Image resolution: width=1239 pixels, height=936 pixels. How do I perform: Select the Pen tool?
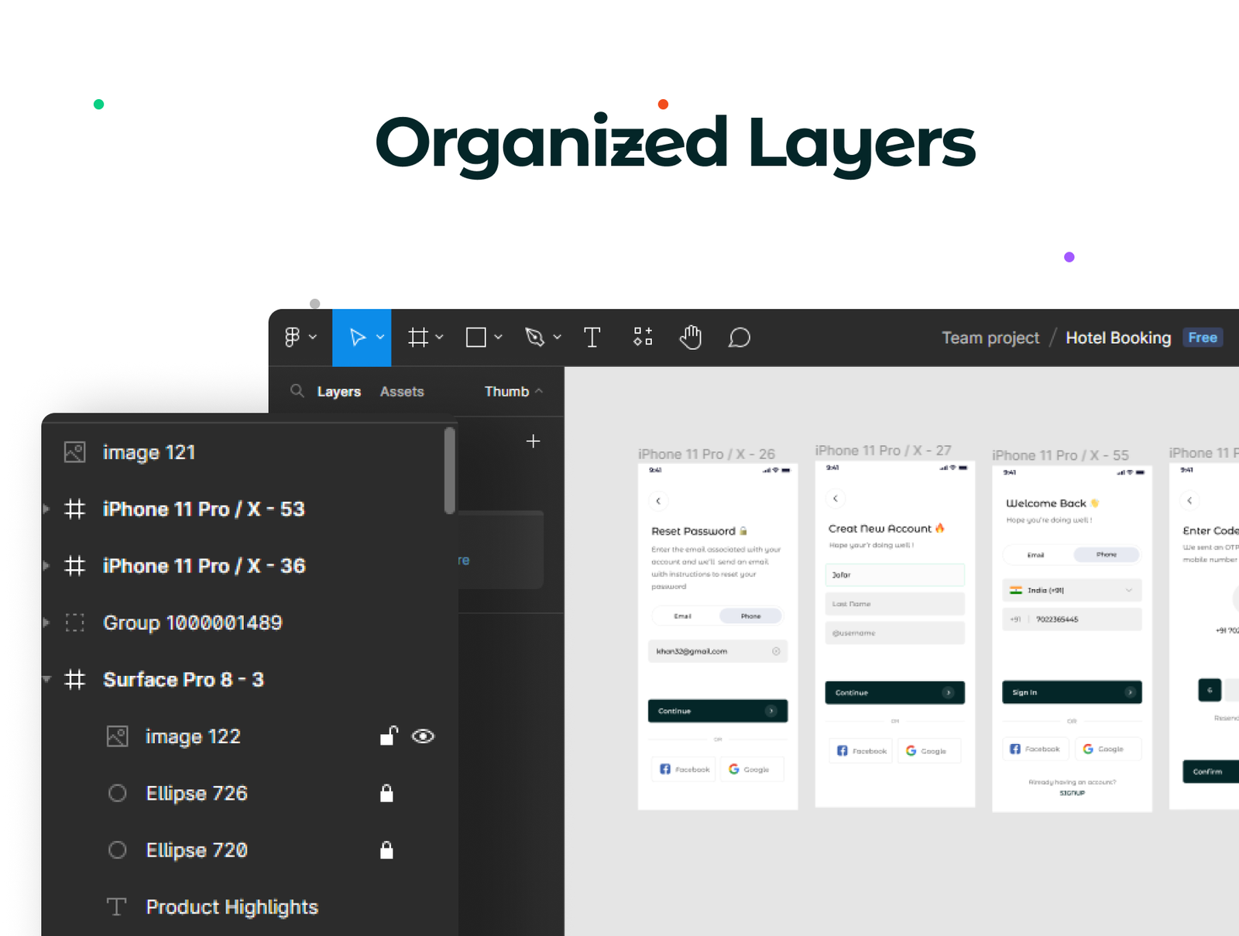coord(534,338)
